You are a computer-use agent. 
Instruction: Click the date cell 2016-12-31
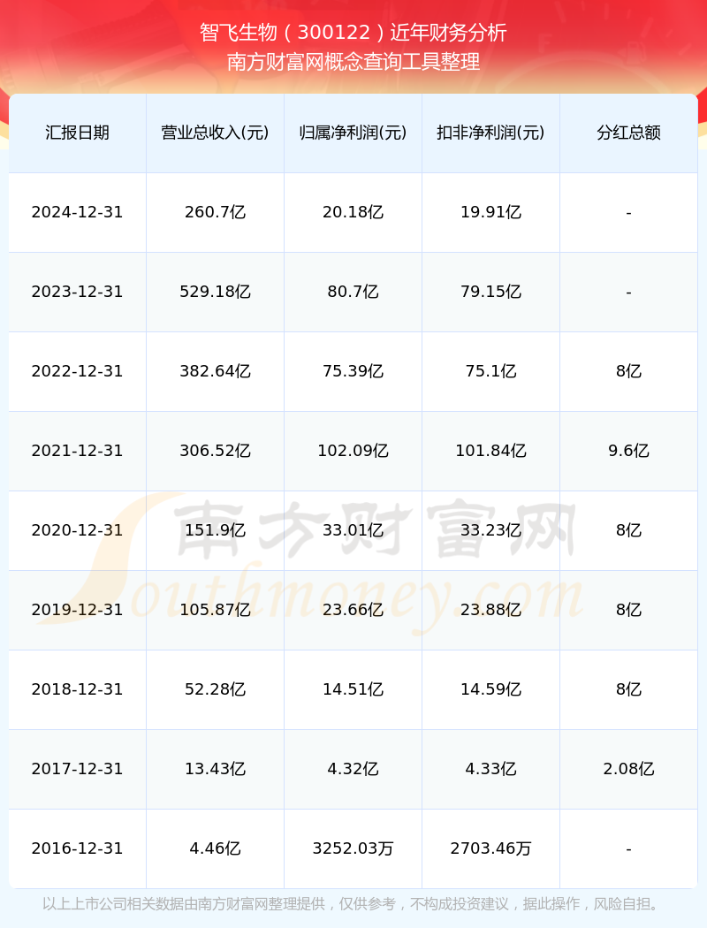[78, 848]
